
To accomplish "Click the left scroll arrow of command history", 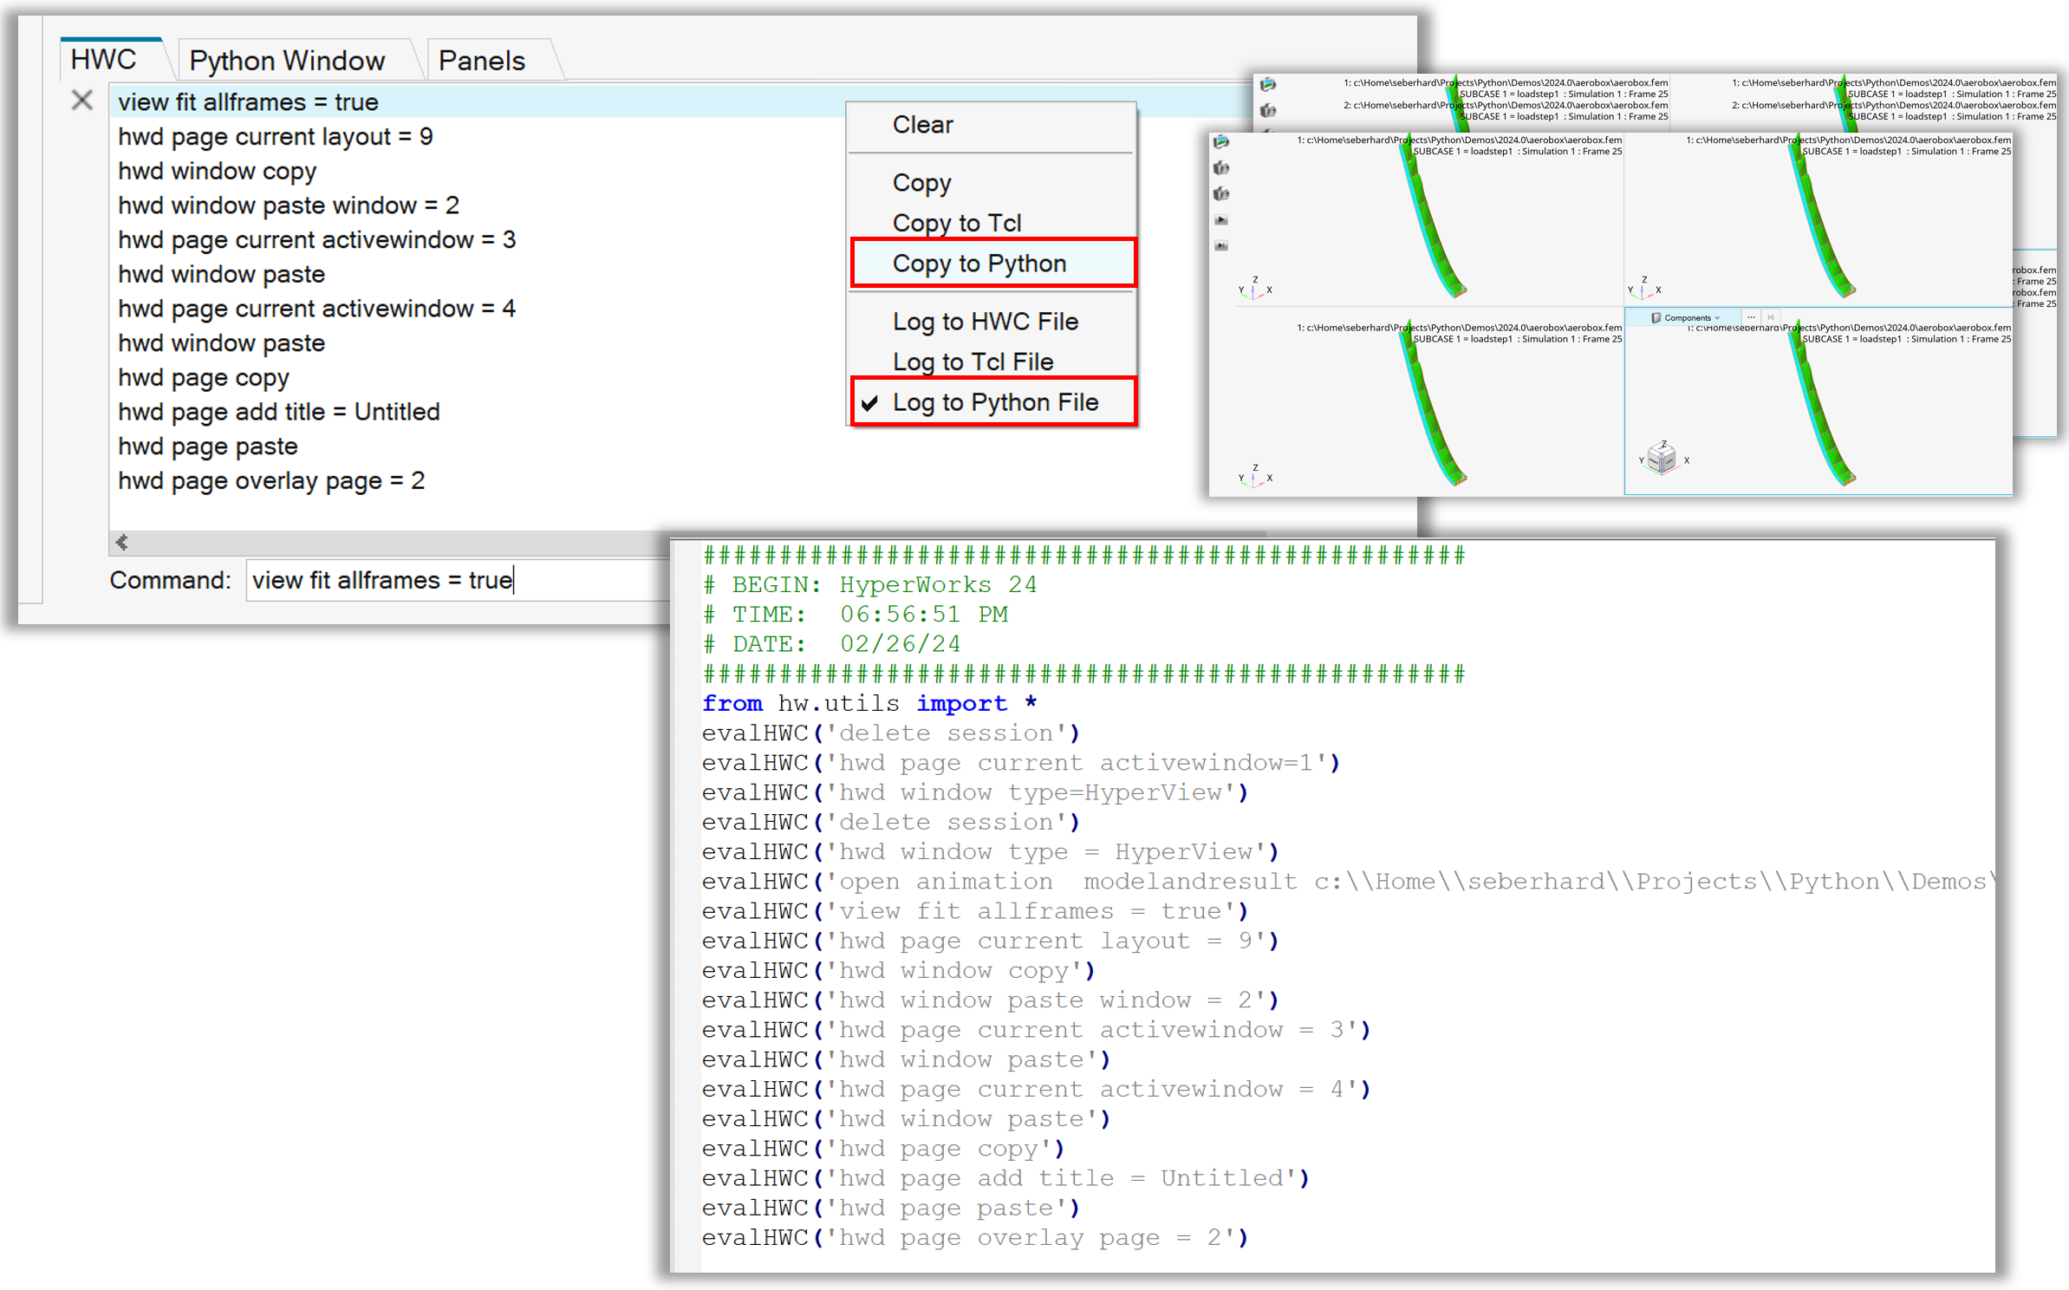I will point(122,542).
